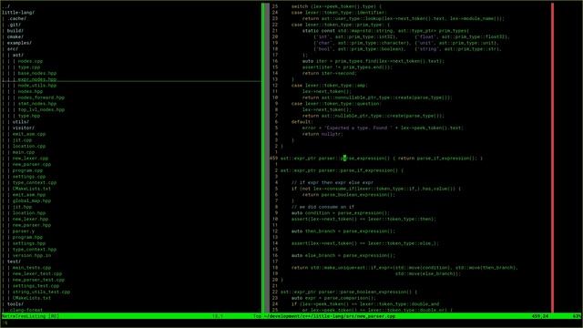Open nodes_forward.hpp file

[x=41, y=97]
